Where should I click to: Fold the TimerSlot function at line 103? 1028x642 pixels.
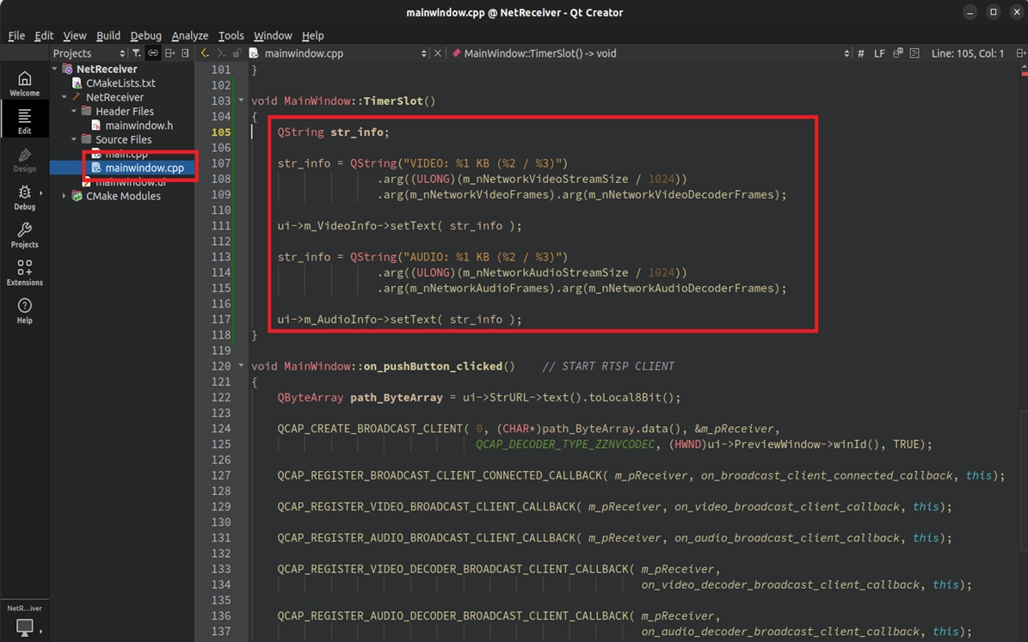coord(241,101)
